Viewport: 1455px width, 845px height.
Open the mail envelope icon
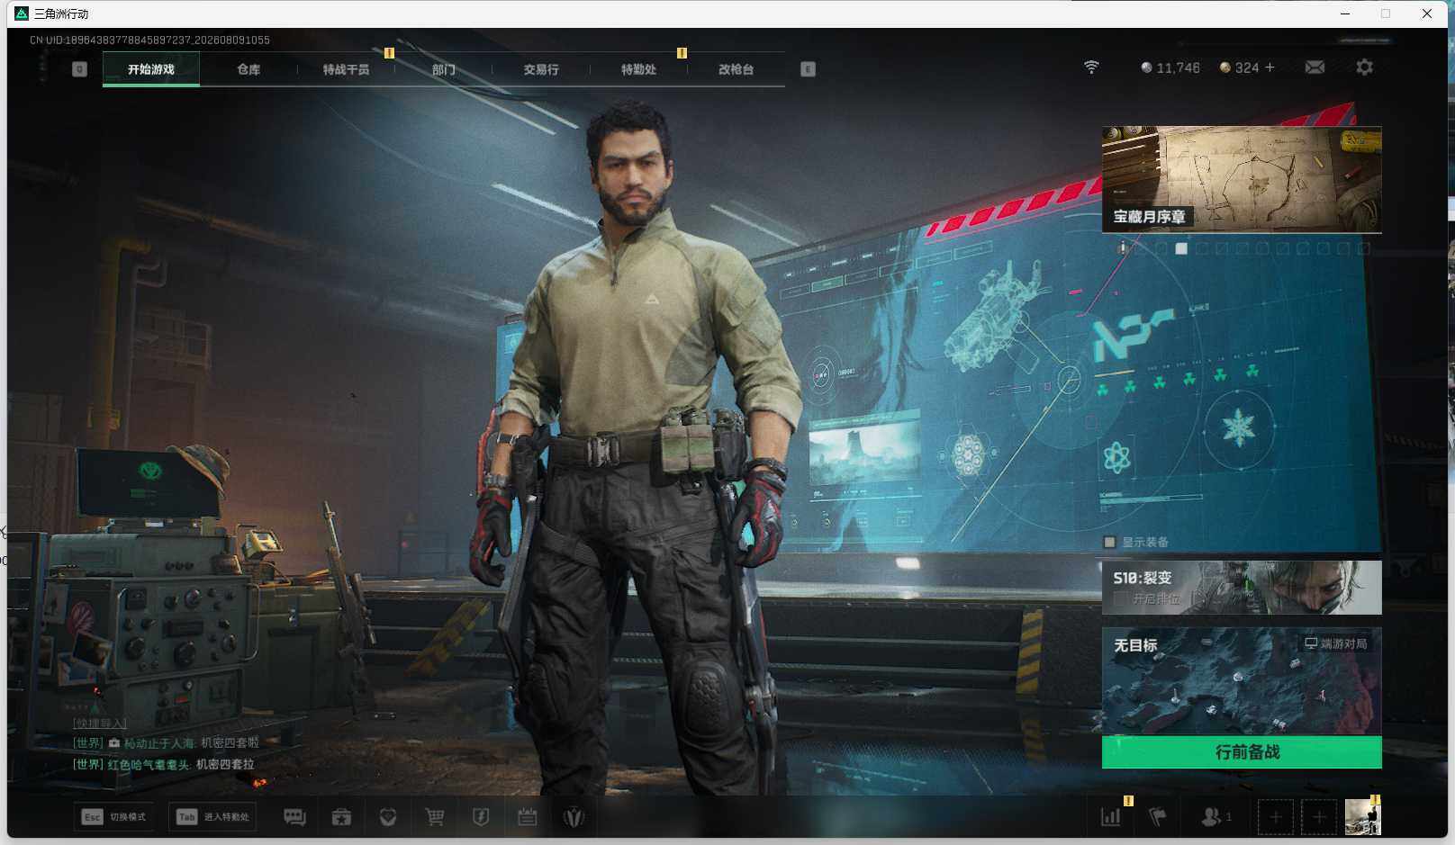coord(1315,67)
